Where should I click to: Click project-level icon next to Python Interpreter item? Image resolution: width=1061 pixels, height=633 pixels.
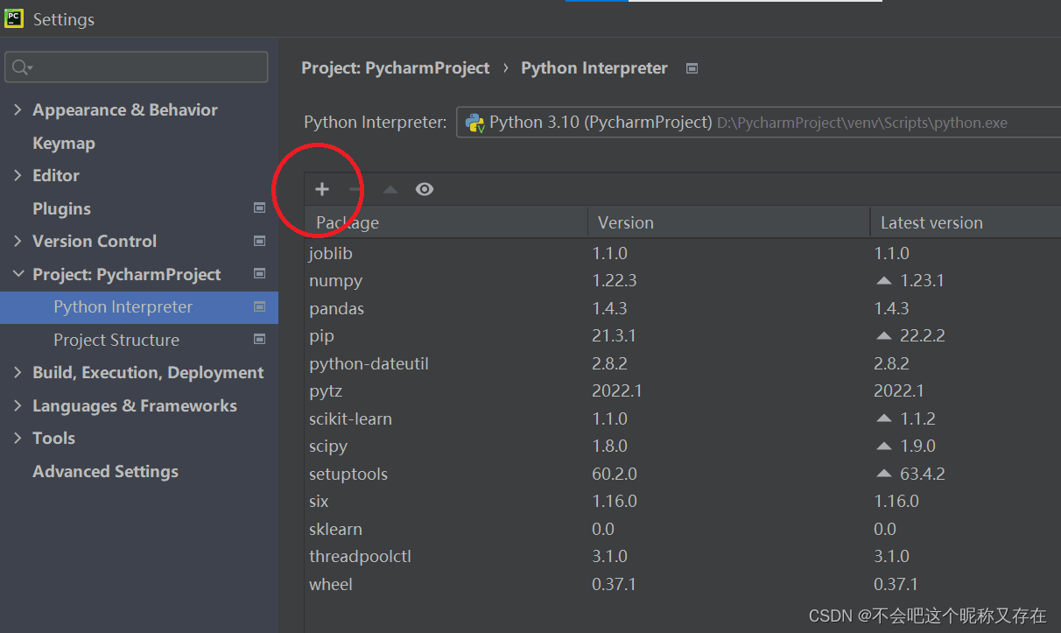[x=259, y=306]
